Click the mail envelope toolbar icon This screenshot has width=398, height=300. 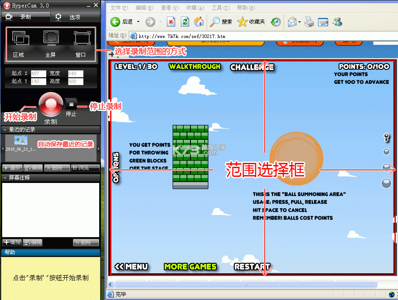click(292, 22)
